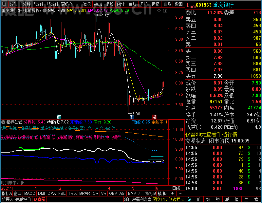The width and height of the screenshot is (262, 203).
Task: Select the 值 value tab
Action: coord(236,199)
